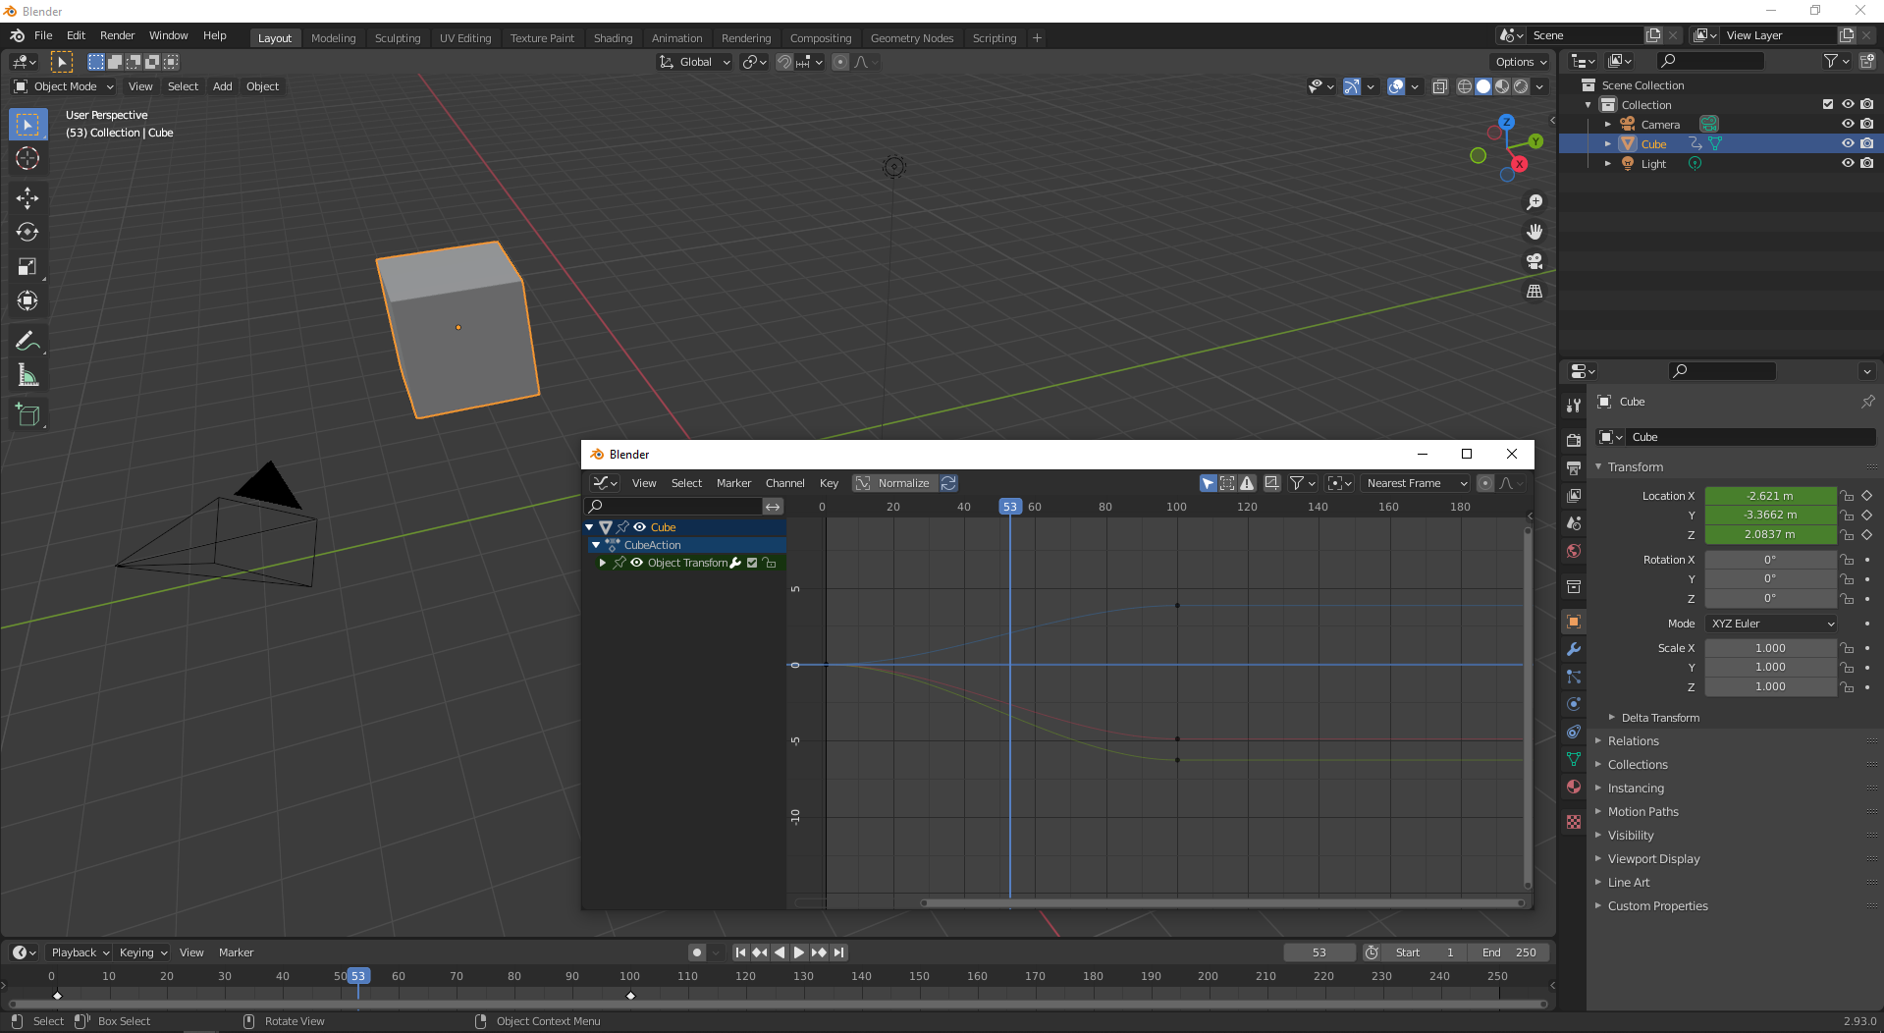This screenshot has width=1884, height=1033.
Task: Select the Move tool
Action: pyautogui.click(x=27, y=197)
